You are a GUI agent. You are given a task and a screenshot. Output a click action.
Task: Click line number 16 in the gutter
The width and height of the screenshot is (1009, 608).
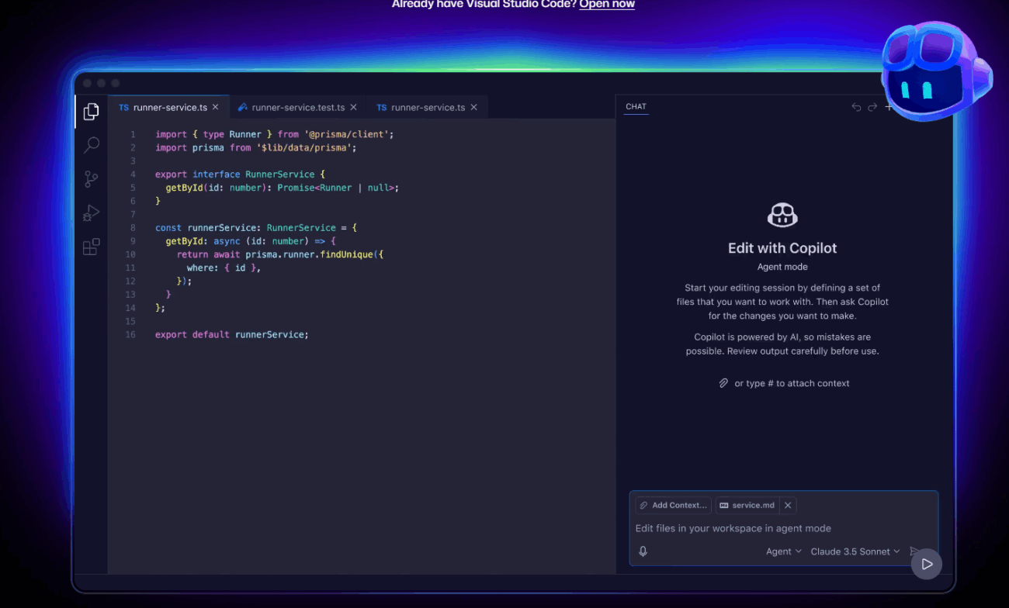pyautogui.click(x=130, y=335)
